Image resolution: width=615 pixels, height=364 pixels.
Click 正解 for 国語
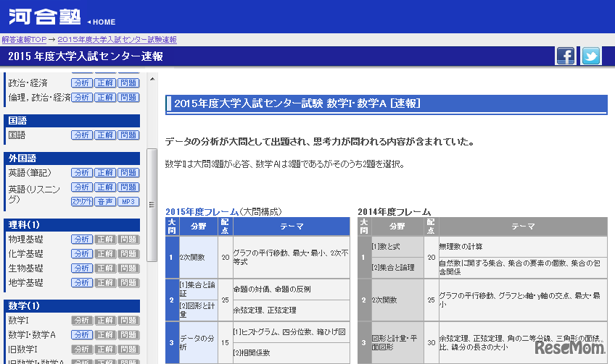105,135
